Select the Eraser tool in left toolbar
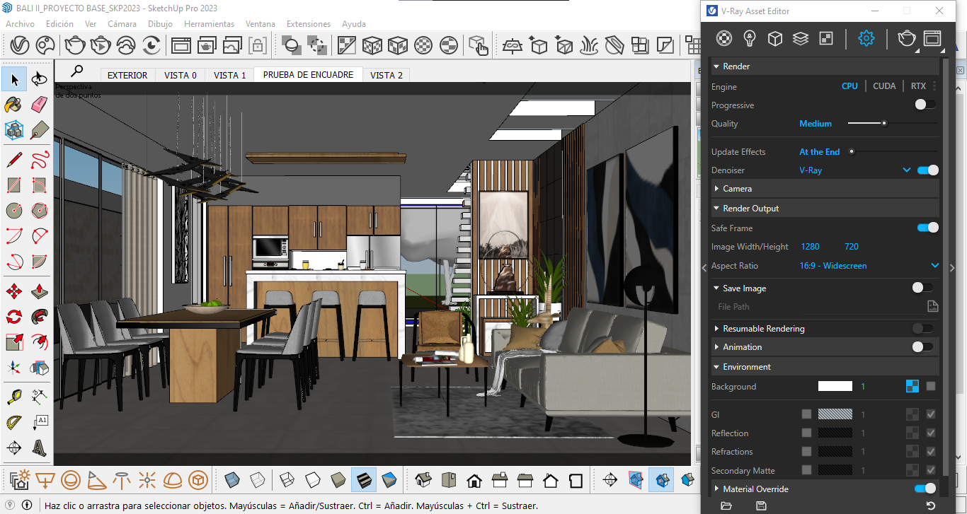 40,105
